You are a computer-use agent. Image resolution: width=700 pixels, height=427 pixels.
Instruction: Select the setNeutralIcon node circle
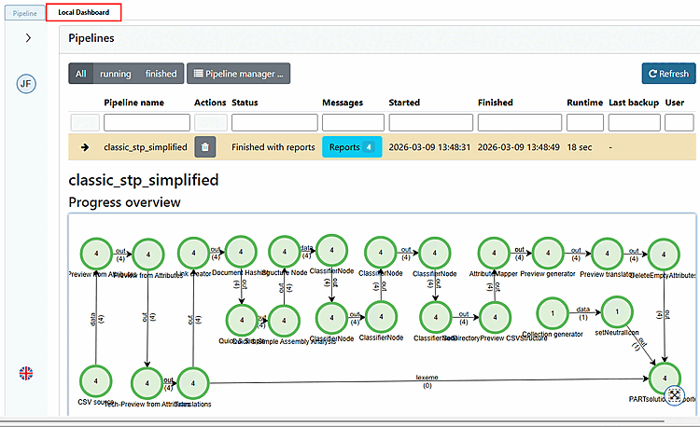tap(617, 312)
